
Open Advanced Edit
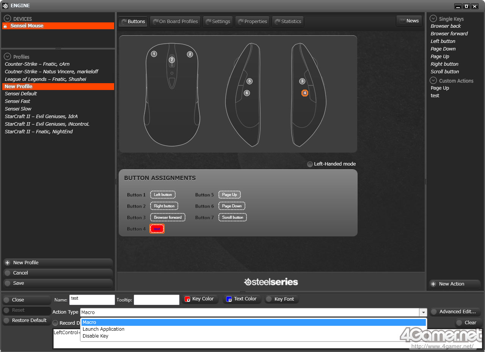point(455,312)
